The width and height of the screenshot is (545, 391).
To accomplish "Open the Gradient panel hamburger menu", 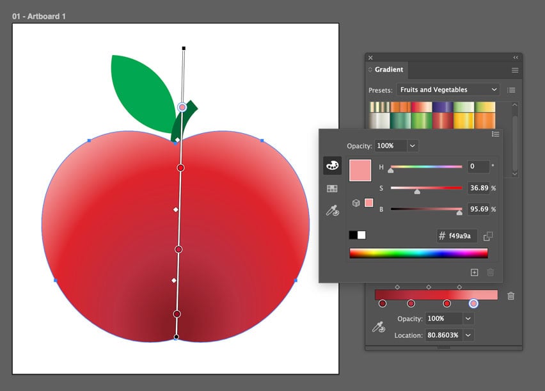I will (x=515, y=70).
